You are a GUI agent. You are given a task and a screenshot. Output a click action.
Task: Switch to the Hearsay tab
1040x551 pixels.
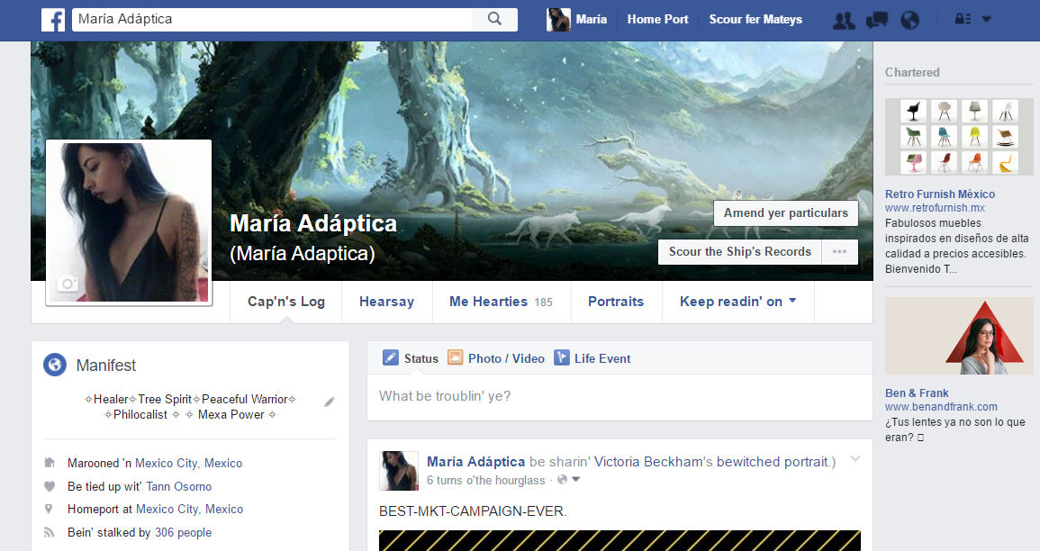coord(386,302)
